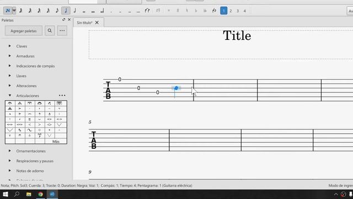Image resolution: width=353 pixels, height=199 pixels.
Task: Open the note input mode dropdown arrow
Action: (14, 11)
